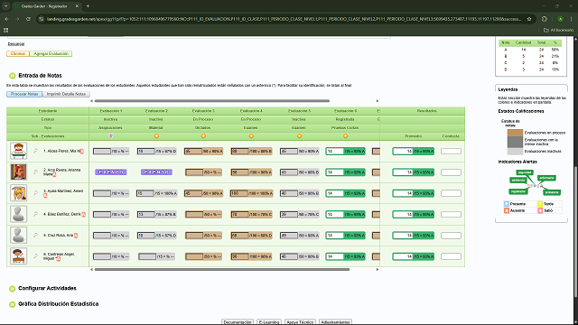The width and height of the screenshot is (578, 325).
Task: Focus Conducta field for student 4 Báez Benítez
Action: pyautogui.click(x=451, y=214)
